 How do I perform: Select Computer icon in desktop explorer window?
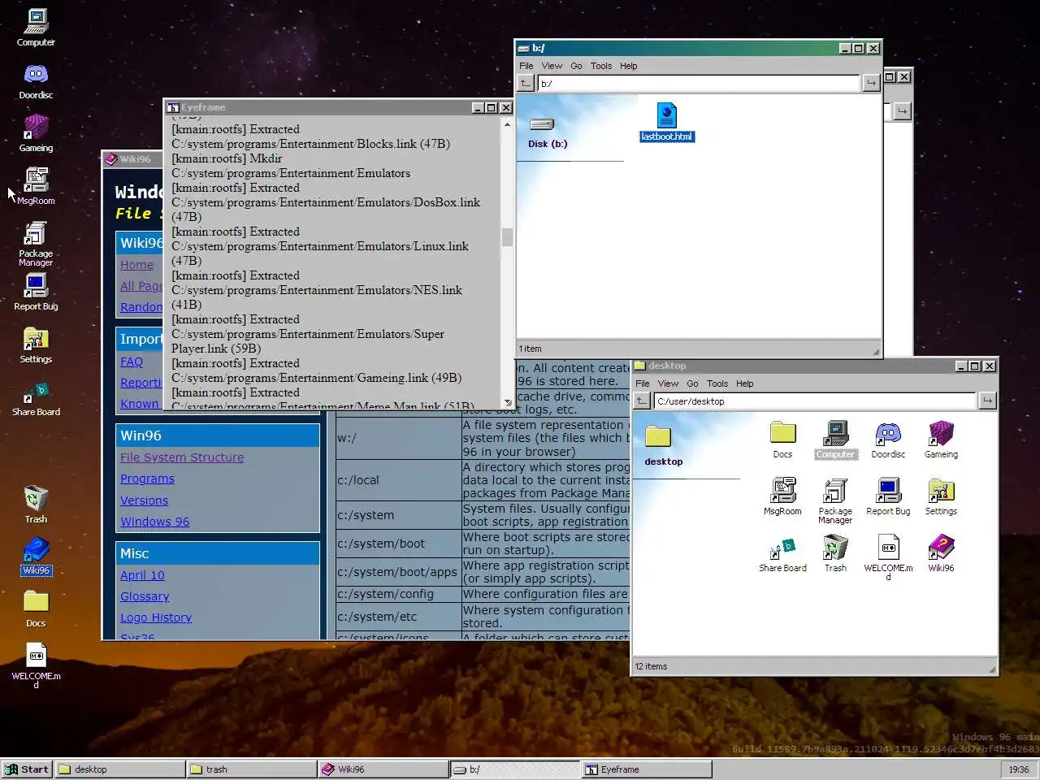836,440
